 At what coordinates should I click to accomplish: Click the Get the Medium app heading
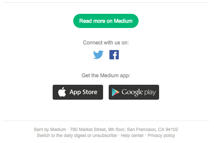coord(106,75)
